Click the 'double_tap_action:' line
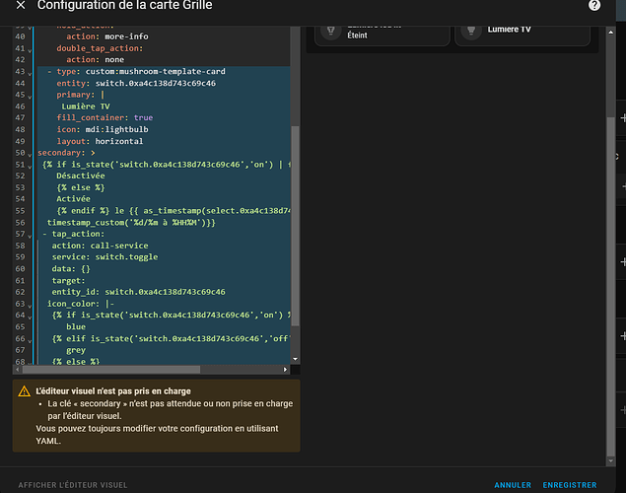This screenshot has width=626, height=493. tap(100, 48)
